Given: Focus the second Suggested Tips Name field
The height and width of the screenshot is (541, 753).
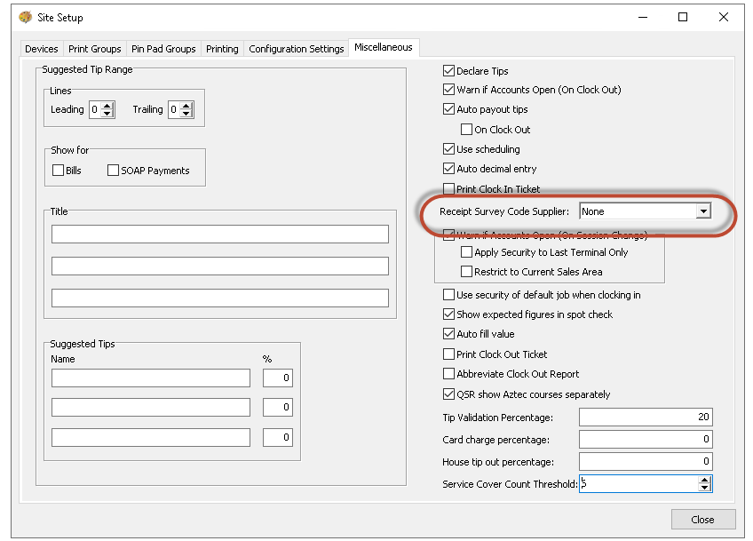Looking at the screenshot, I should pos(151,408).
